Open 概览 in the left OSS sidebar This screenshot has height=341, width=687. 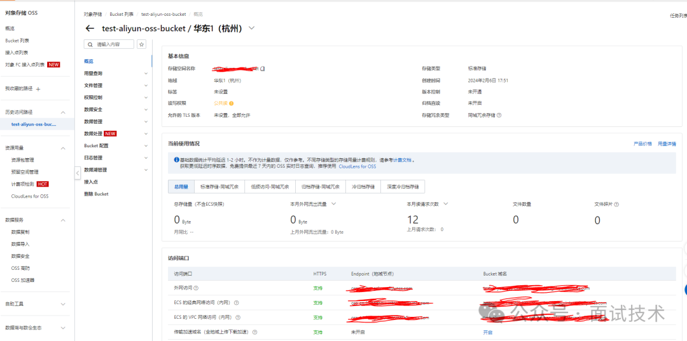10,29
